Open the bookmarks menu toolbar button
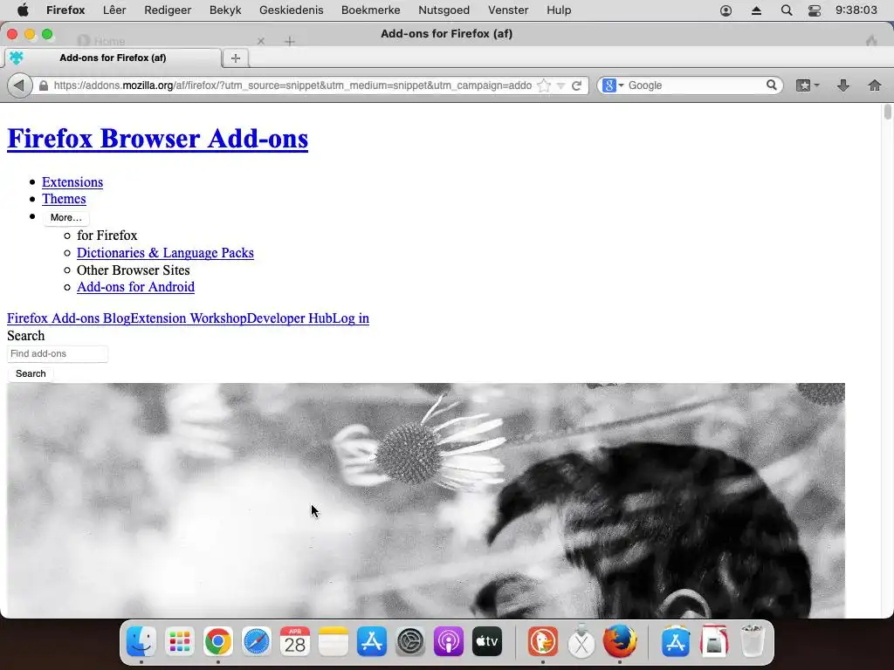Screen dimensions: 894x670 (x=808, y=85)
